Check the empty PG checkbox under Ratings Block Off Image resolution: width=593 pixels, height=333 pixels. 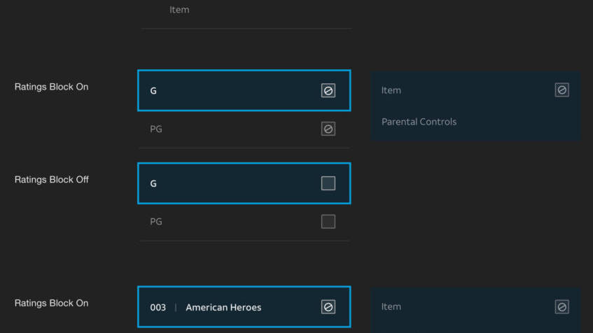click(x=328, y=222)
